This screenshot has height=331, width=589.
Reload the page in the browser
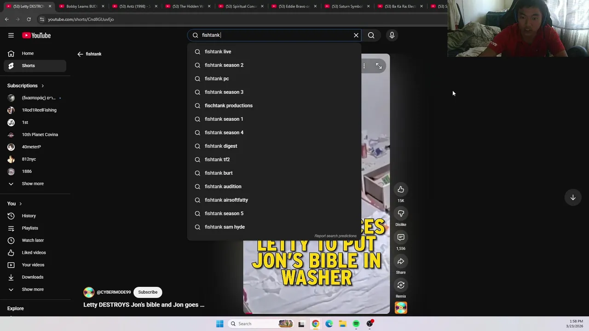29,19
